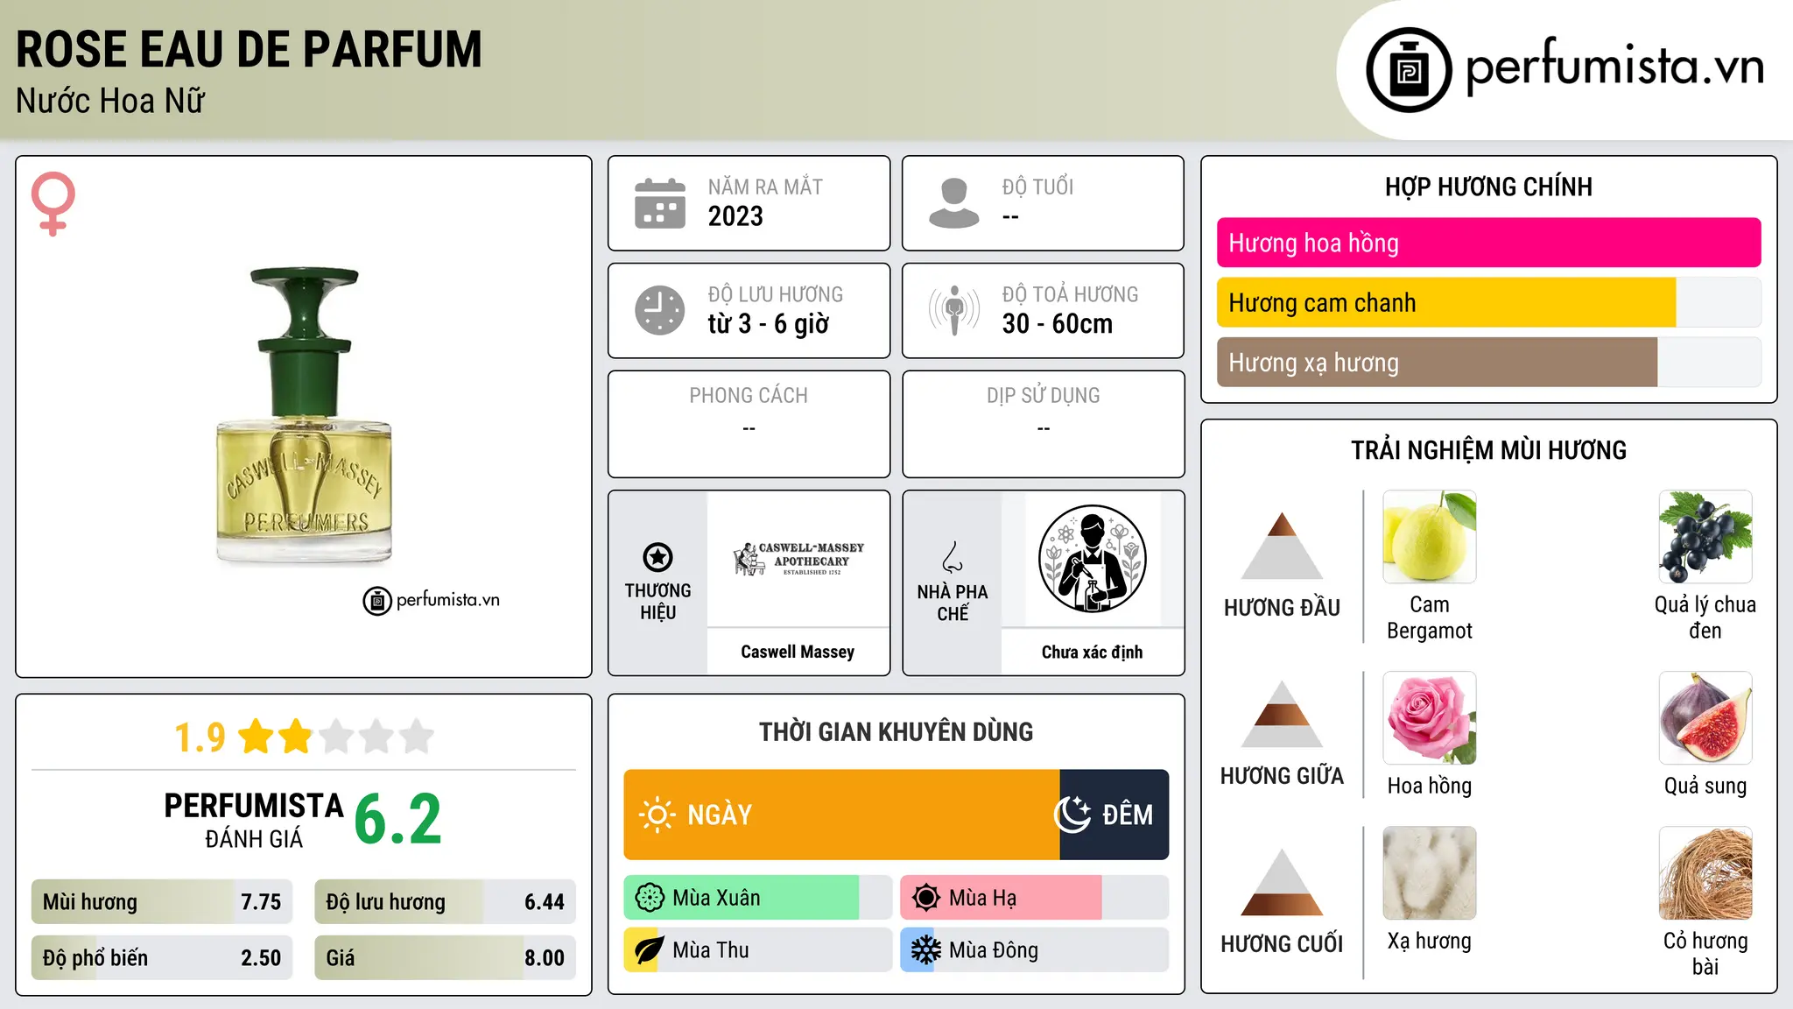Click the THỜI GIAN KHUYÊN DÙNG heading
The height and width of the screenshot is (1009, 1793).
(x=896, y=731)
